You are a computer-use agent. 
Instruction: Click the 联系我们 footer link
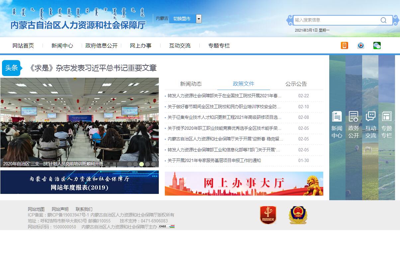84,209
